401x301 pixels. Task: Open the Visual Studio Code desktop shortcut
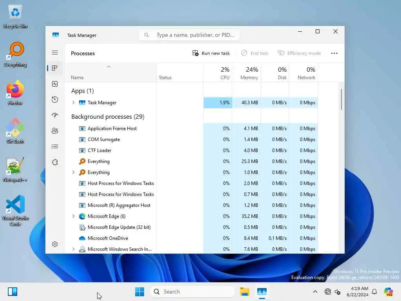(x=15, y=210)
